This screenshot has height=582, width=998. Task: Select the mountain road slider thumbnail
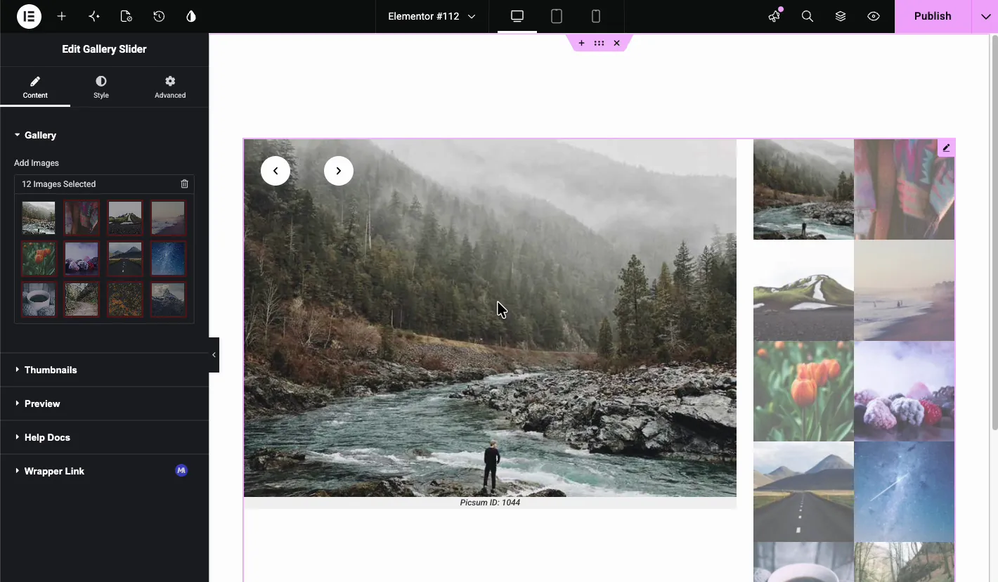[x=803, y=492]
